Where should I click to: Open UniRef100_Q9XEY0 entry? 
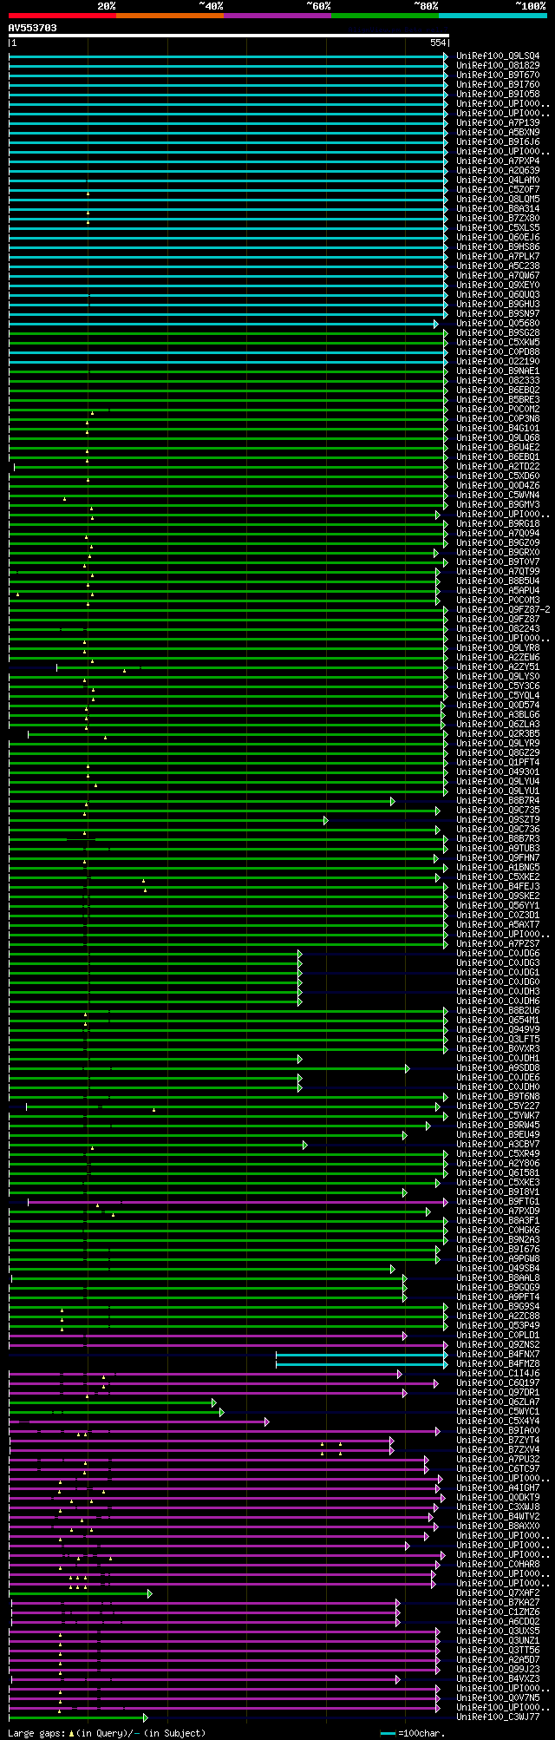tap(498, 285)
